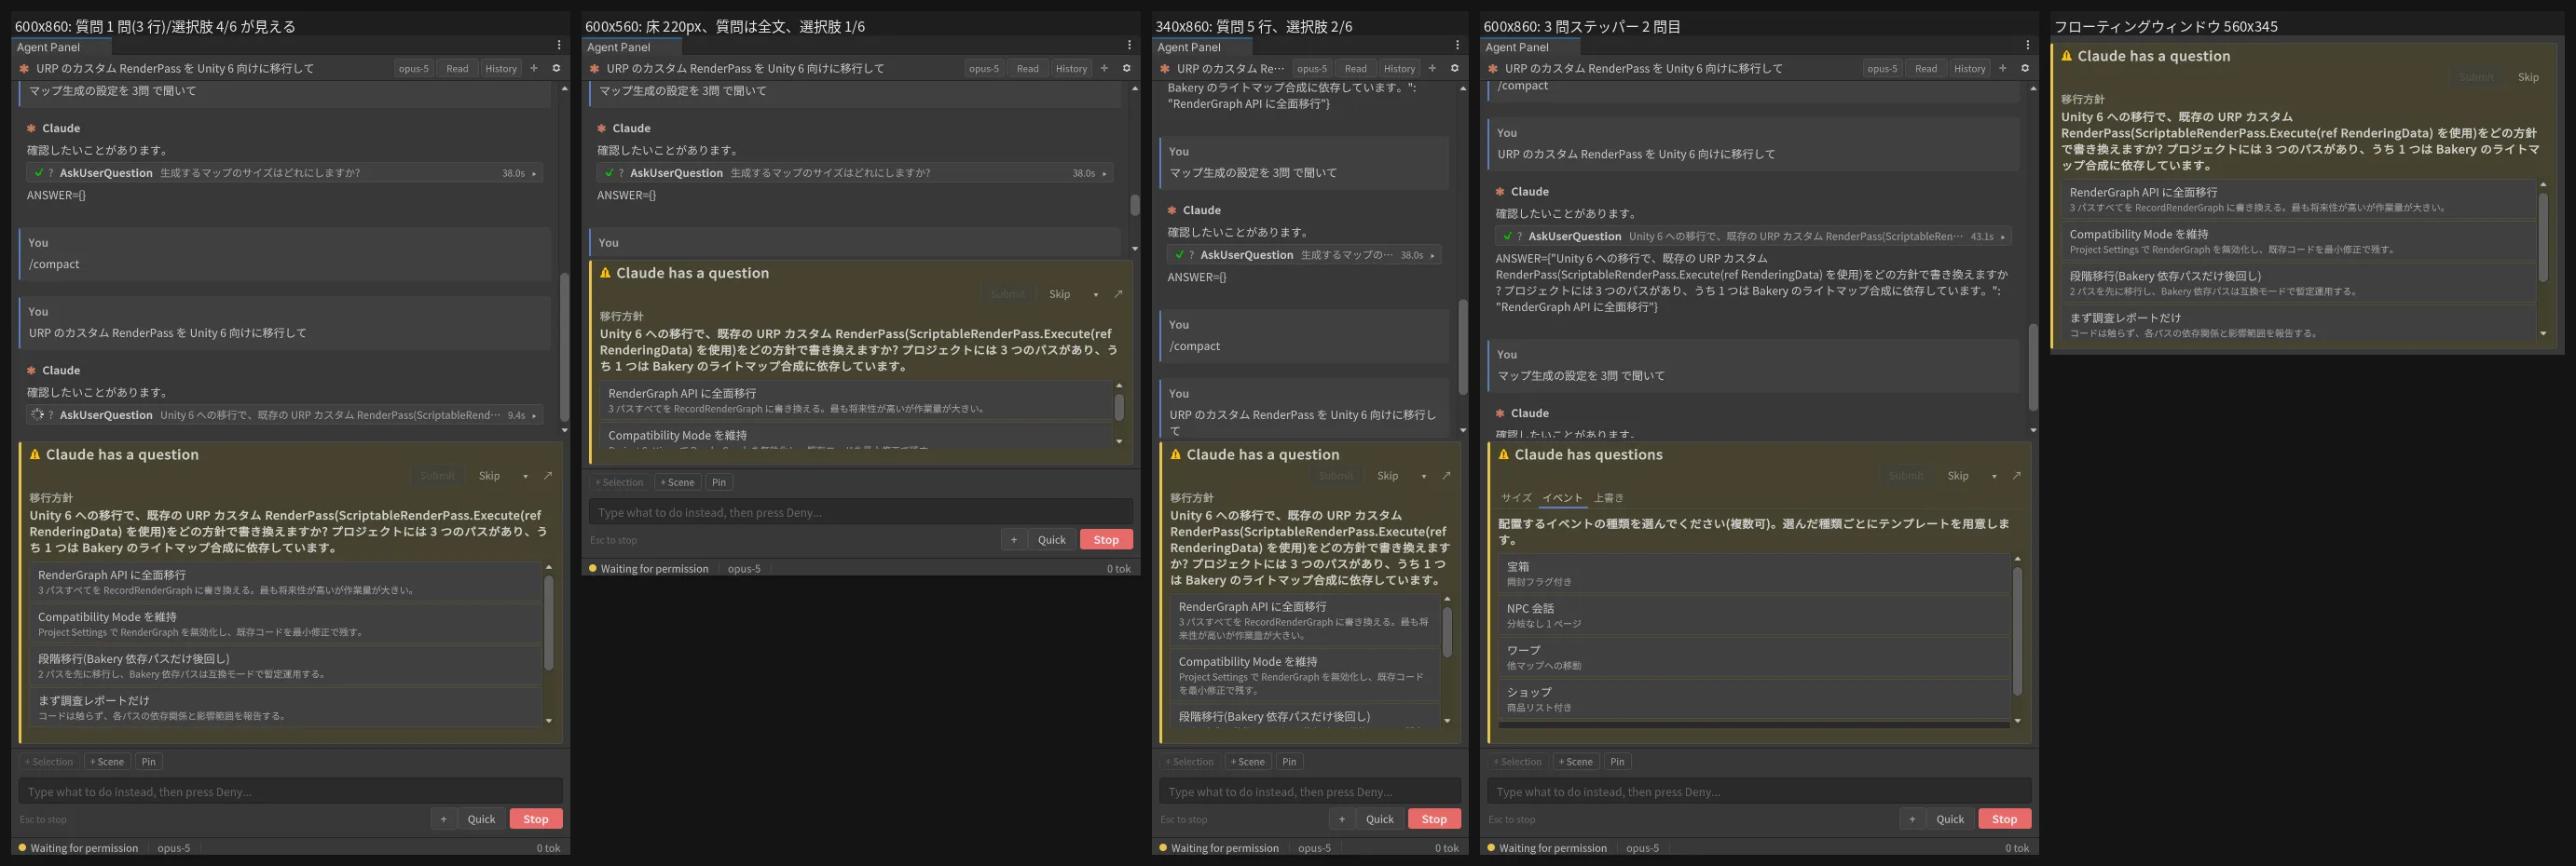The width and height of the screenshot is (2576, 866).
Task: Switch to サイズ question tab
Action: 1516,497
